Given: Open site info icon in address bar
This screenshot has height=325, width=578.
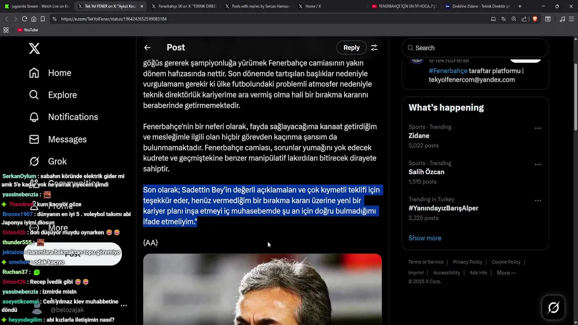Looking at the screenshot, I should click(54, 19).
